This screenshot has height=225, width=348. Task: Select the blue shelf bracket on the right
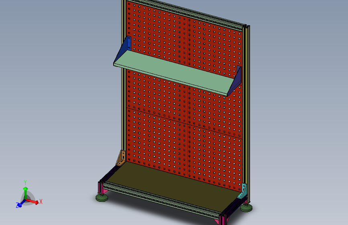click(x=236, y=81)
